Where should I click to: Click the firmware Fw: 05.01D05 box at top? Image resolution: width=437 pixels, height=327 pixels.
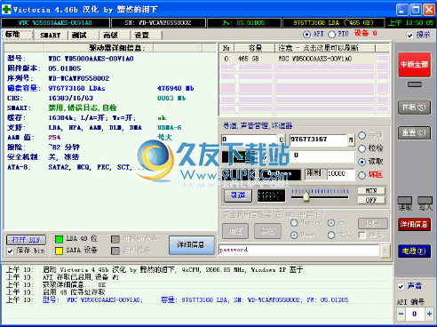click(244, 23)
